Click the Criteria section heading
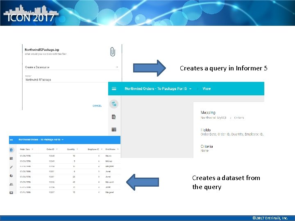The height and width of the screenshot is (221, 295). pos(206,146)
